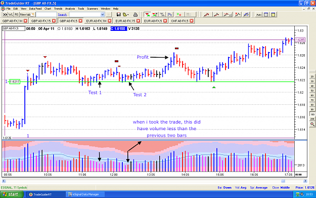This screenshot has height=198, width=316.
Task: Click the green and red diamonds icon
Action: (179, 15)
